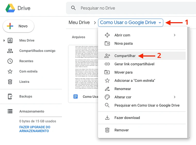This screenshot has height=145, width=196.
Task: Open the Como Usar o Google Drive breadcrumb dropdown
Action: point(130,23)
